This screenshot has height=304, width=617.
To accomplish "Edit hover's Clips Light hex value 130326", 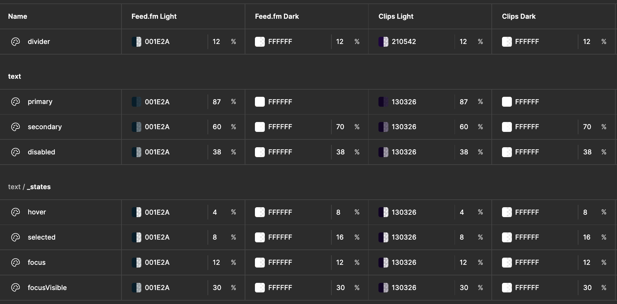I will [x=404, y=212].
